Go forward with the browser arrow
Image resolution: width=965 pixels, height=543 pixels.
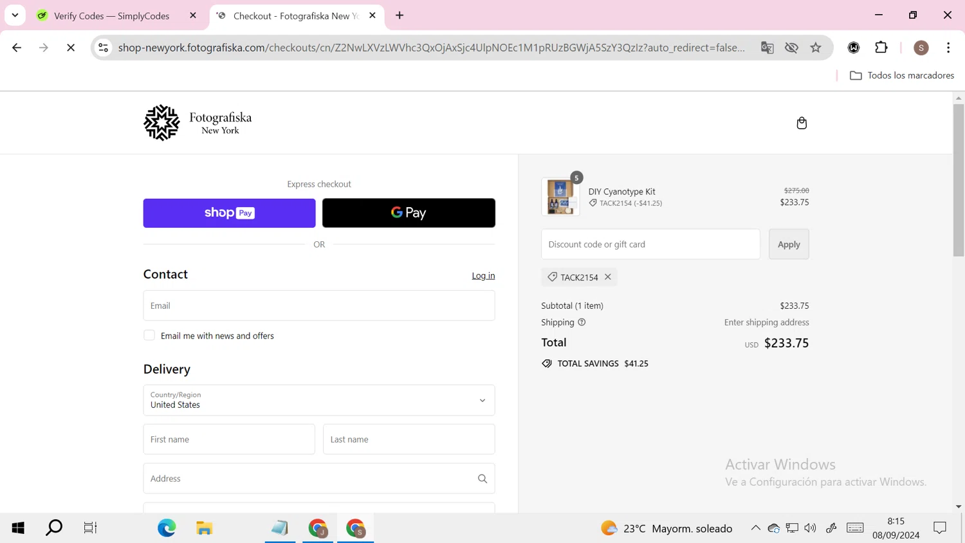[43, 48]
